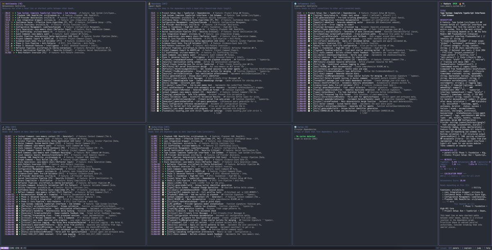Screen dimensions: 492x250
Task: Select 'Utility Functions: src/utils.ts' row in Keystones
Action: [x=193, y=17]
